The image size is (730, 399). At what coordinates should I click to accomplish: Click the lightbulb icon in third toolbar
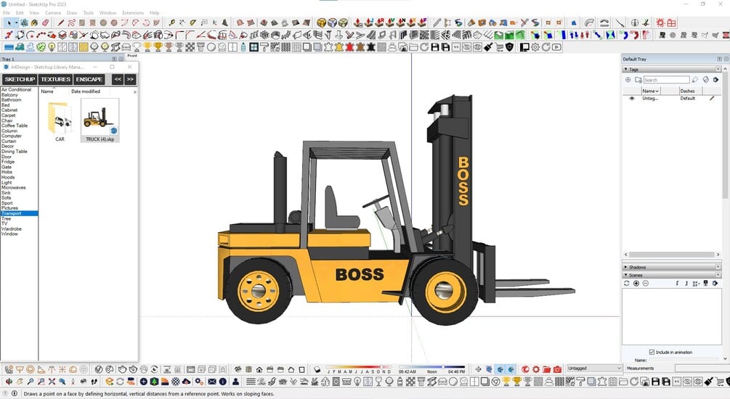pos(52,47)
